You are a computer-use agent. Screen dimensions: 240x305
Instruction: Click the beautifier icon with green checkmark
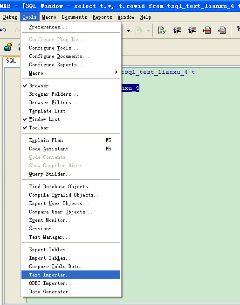162,30
